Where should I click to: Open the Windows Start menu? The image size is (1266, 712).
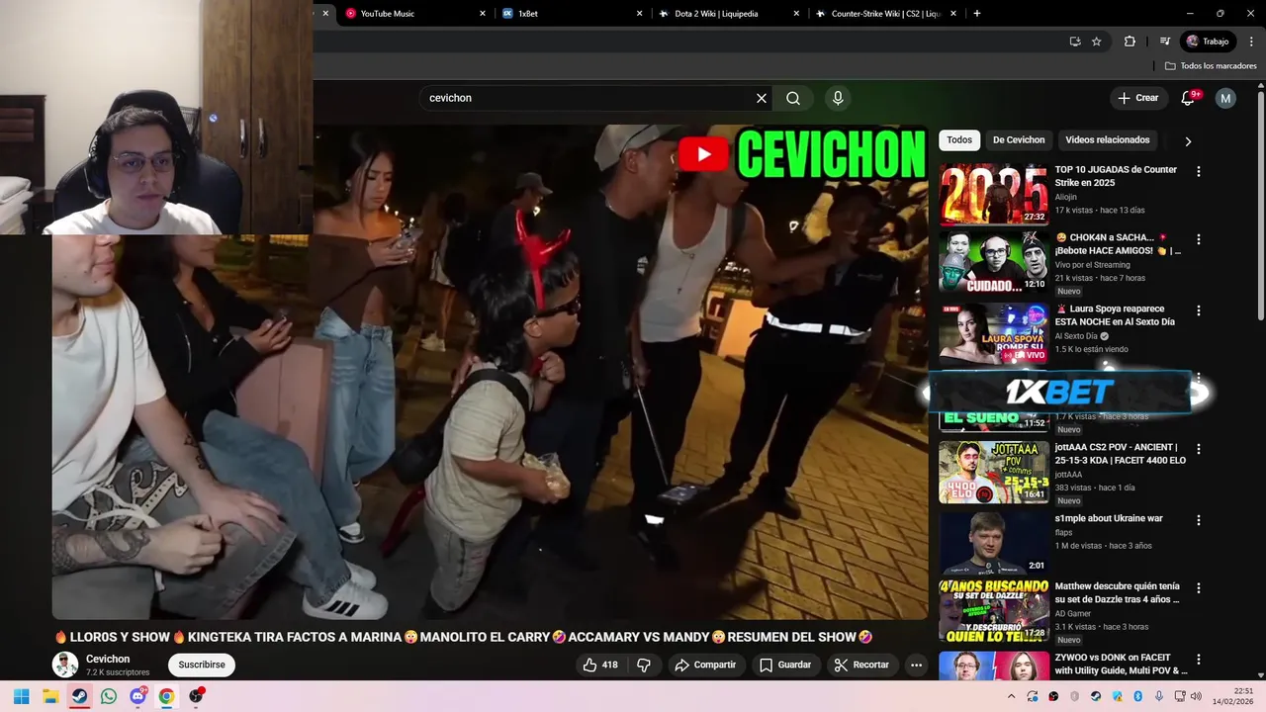click(21, 696)
